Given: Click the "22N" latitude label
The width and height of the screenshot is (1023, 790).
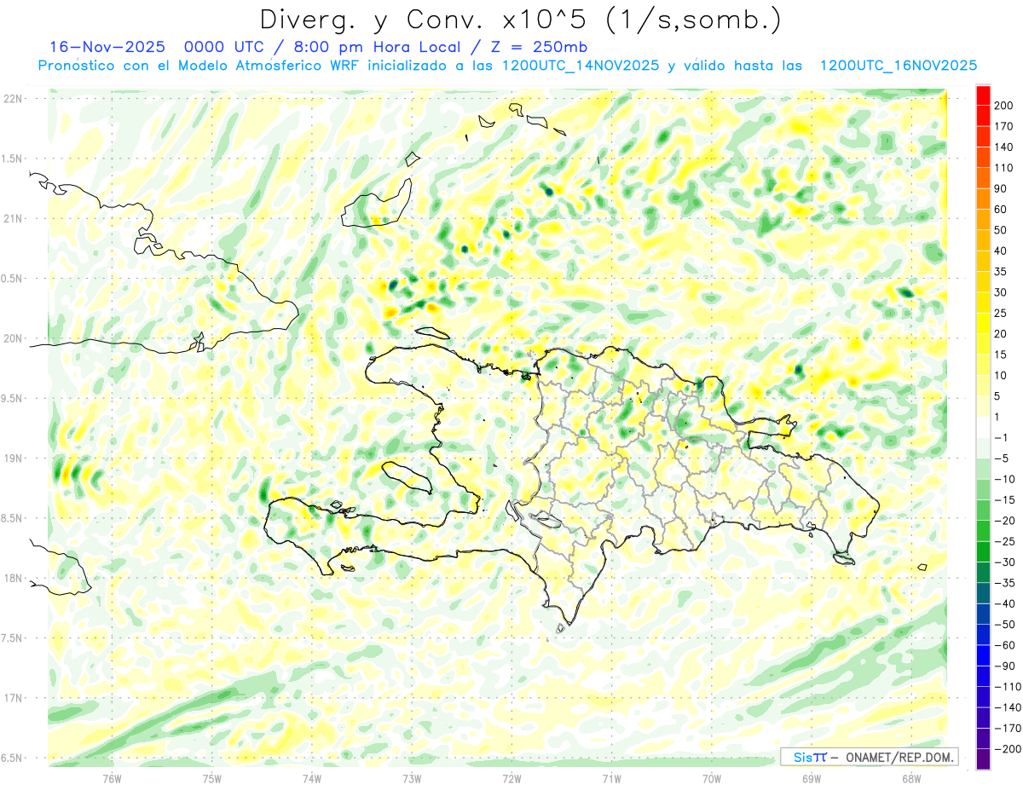Looking at the screenshot, I should tap(13, 99).
